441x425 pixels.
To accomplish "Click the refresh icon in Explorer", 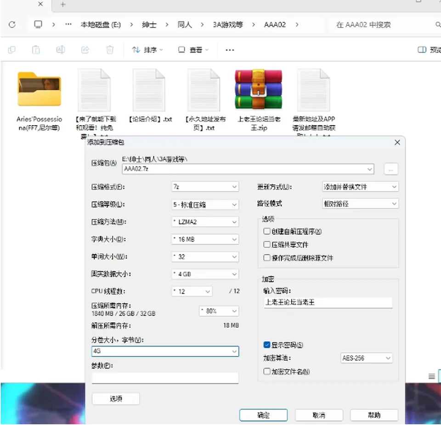I will (12, 24).
